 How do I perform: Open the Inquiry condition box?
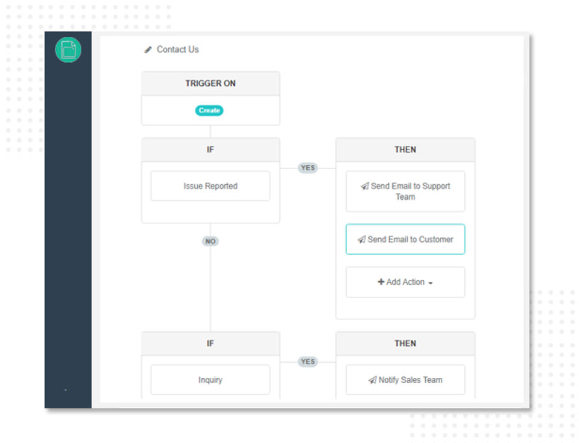point(210,380)
